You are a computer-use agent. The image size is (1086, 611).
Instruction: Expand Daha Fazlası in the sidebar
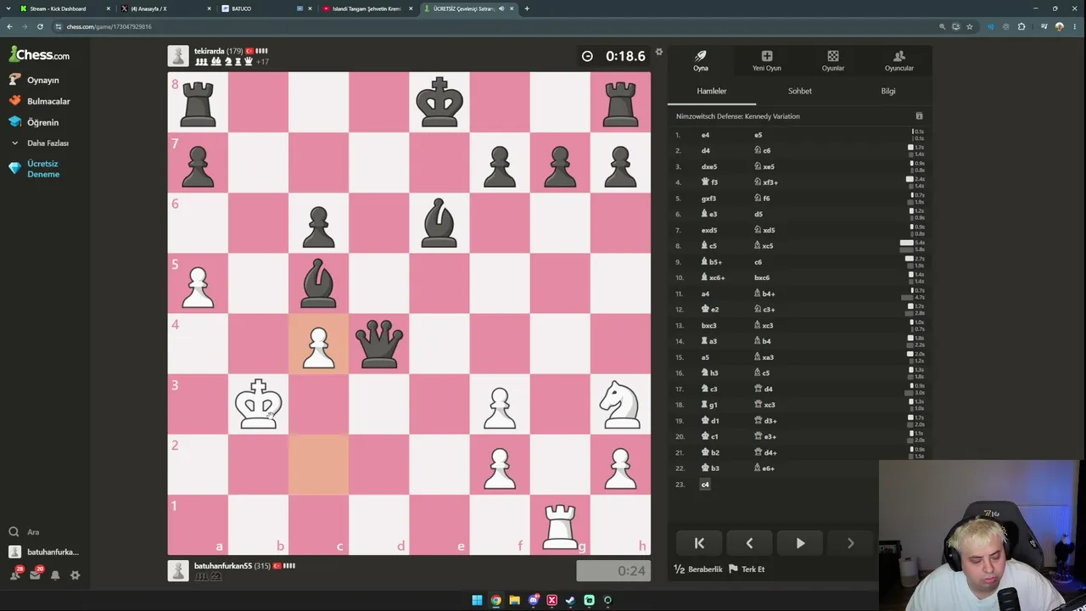(x=48, y=143)
